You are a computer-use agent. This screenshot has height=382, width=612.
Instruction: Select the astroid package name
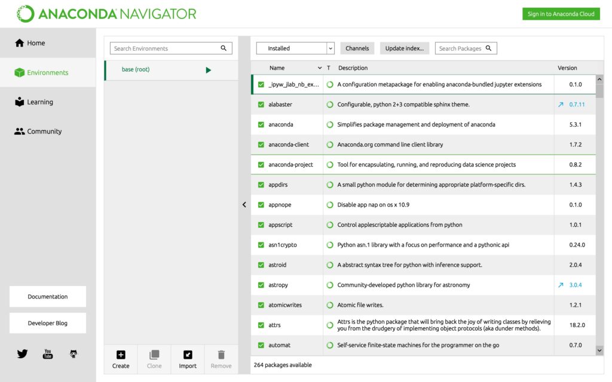tap(277, 264)
